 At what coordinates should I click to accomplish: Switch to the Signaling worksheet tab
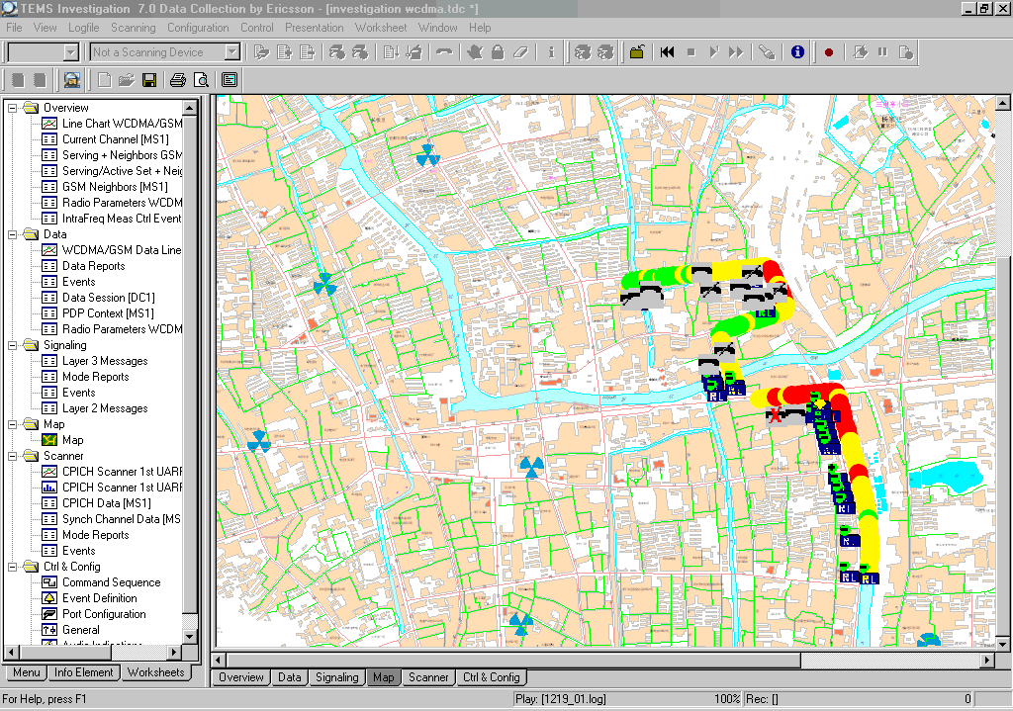pos(337,677)
